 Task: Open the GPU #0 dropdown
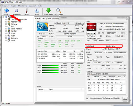point(91,33)
